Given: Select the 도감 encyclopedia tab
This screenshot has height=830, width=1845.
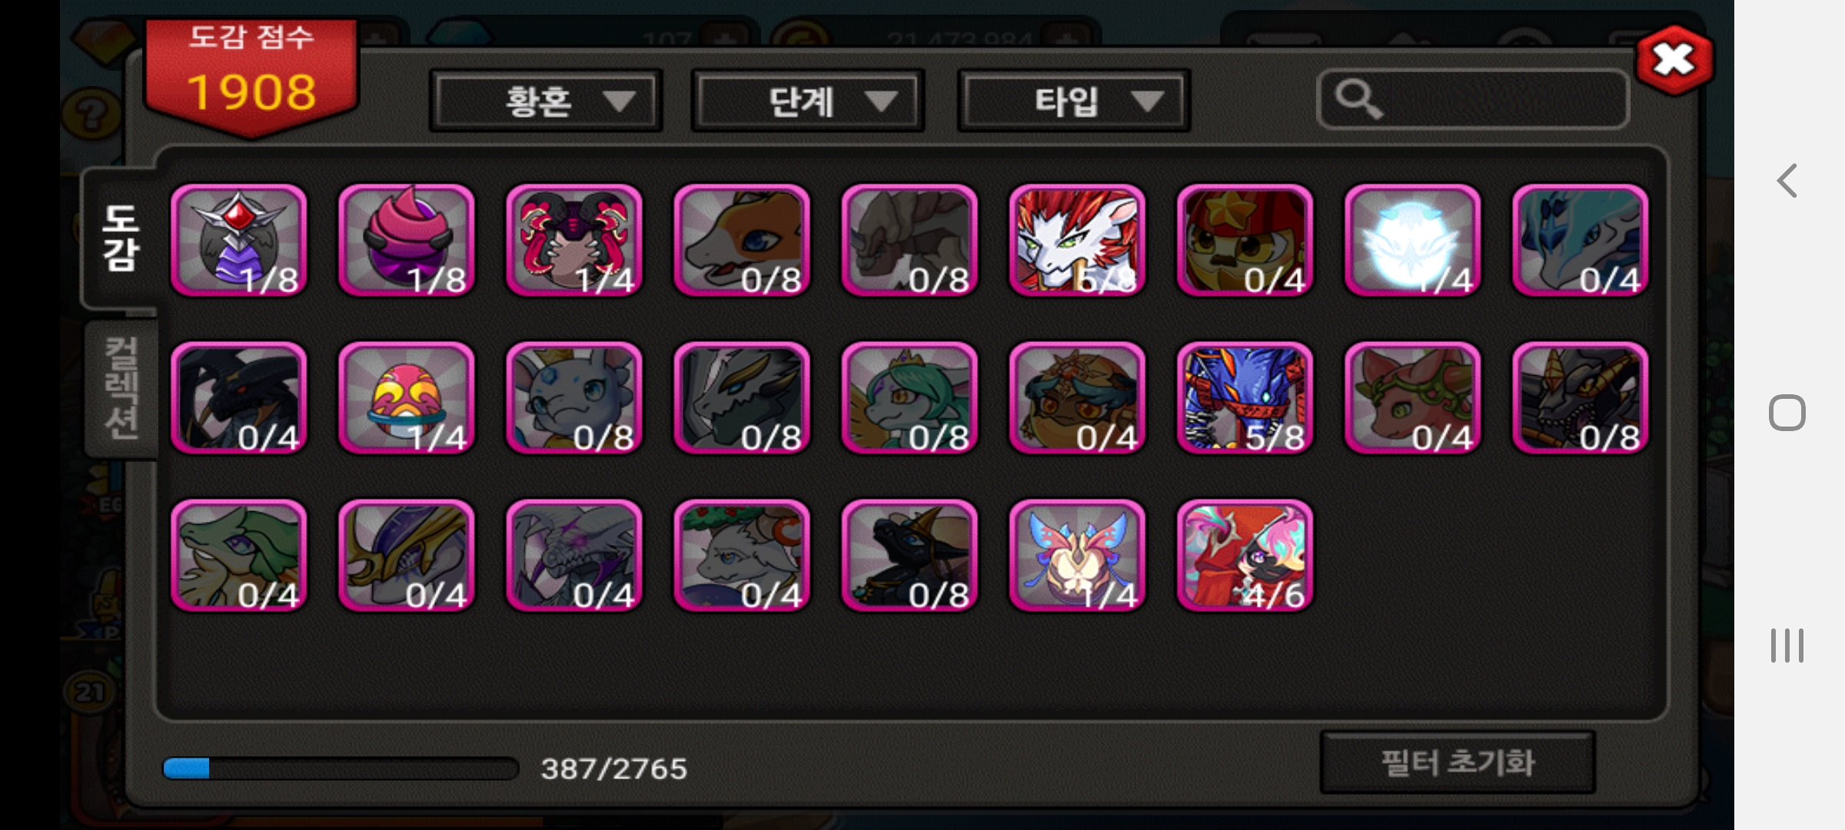Looking at the screenshot, I should [121, 238].
